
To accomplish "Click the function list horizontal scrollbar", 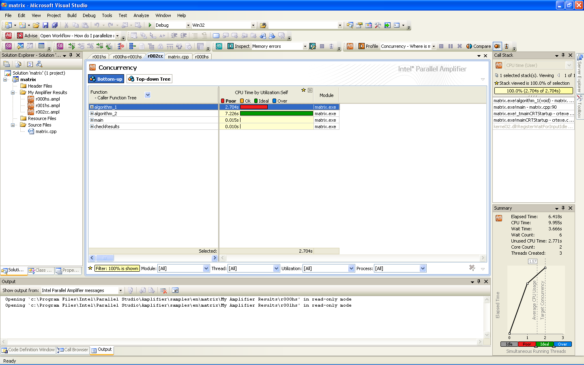I will click(x=153, y=258).
